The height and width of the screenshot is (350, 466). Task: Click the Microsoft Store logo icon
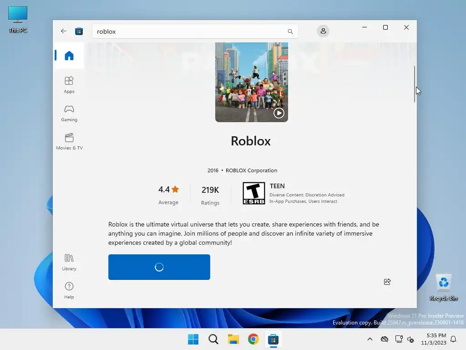79,31
